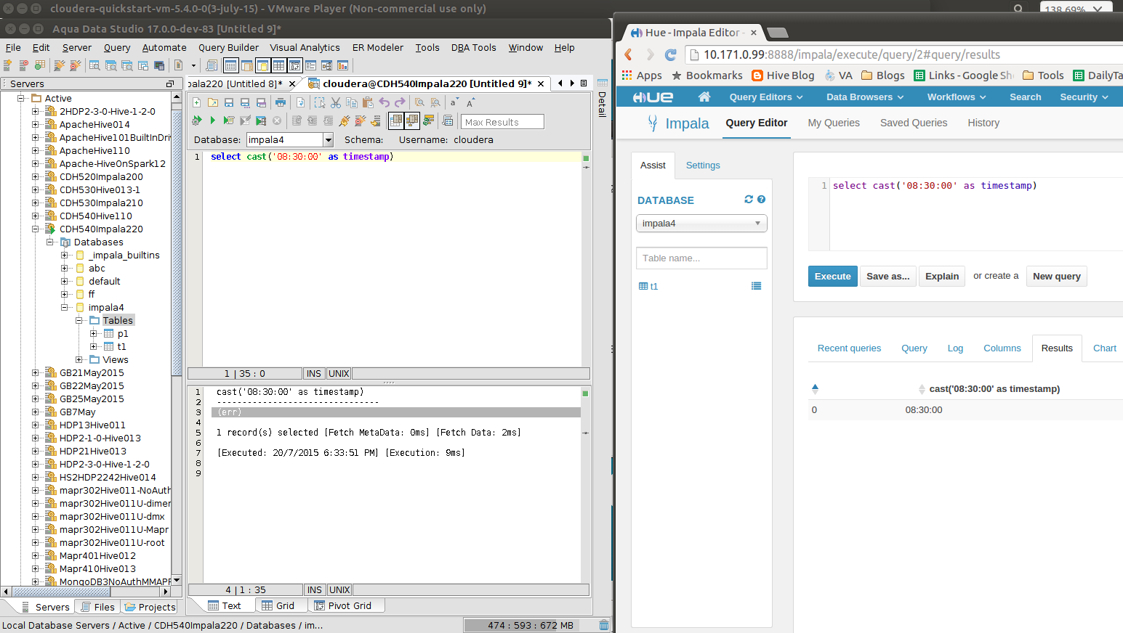Click the Save disk icon in the editor toolbar
The height and width of the screenshot is (633, 1123).
228,102
